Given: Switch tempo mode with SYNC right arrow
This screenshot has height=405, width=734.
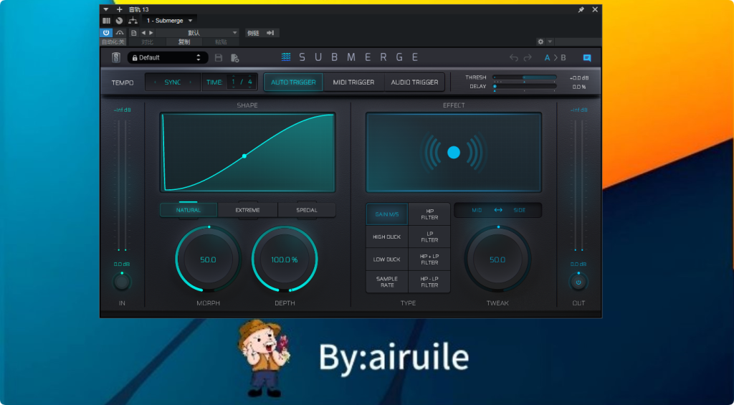Looking at the screenshot, I should tap(191, 82).
